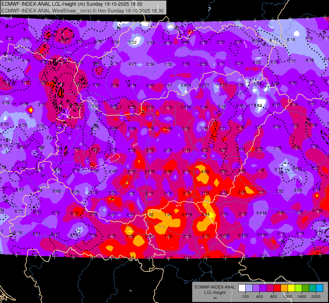Click the wind shear value 4.08
Image resolution: width=329 pixels, height=303 pixels.
[x=24, y=104]
